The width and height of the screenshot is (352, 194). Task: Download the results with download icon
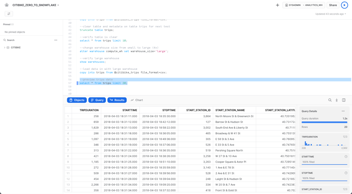(337, 100)
